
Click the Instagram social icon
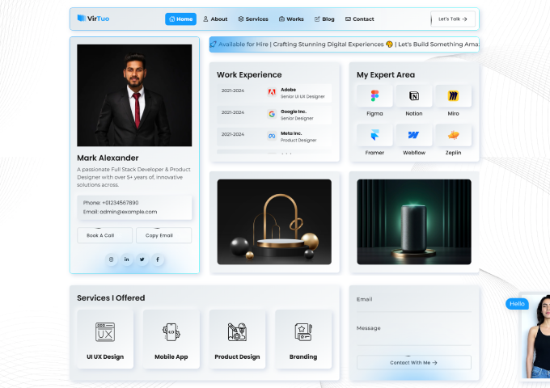[x=112, y=259]
